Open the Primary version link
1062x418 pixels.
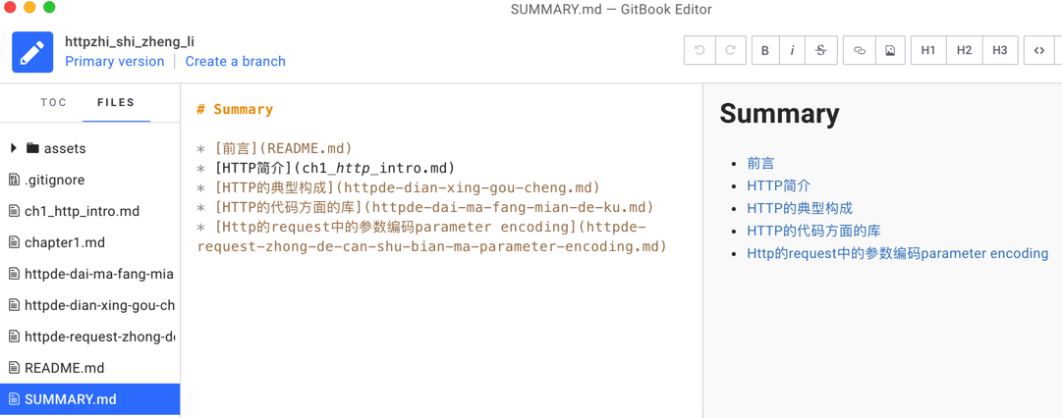(115, 61)
